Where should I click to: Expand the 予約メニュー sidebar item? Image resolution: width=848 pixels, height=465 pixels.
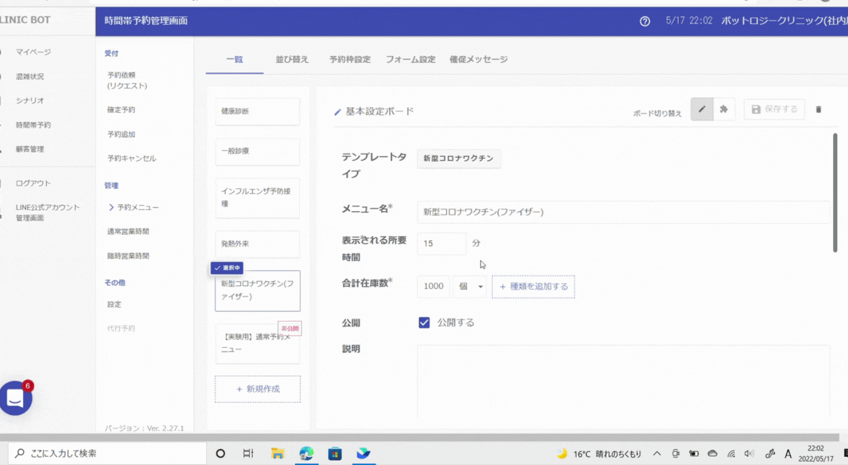(x=134, y=207)
